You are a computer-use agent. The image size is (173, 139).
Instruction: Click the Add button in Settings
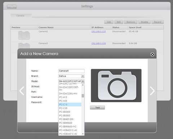click(x=109, y=22)
